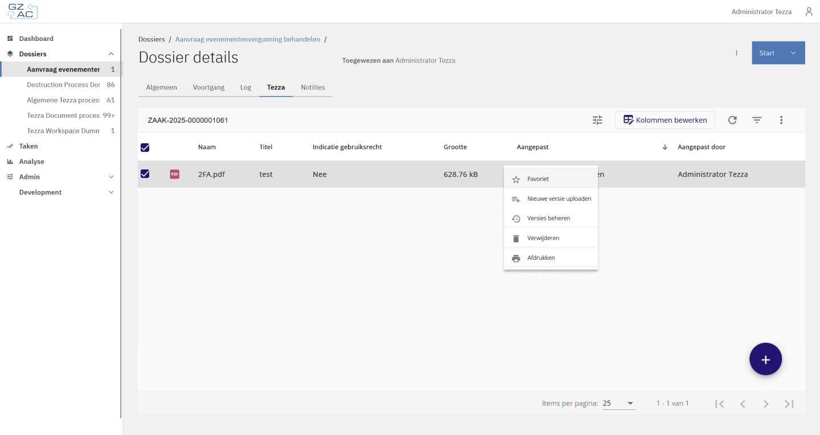This screenshot has width=820, height=435.
Task: Open the user profile icon
Action: (809, 12)
